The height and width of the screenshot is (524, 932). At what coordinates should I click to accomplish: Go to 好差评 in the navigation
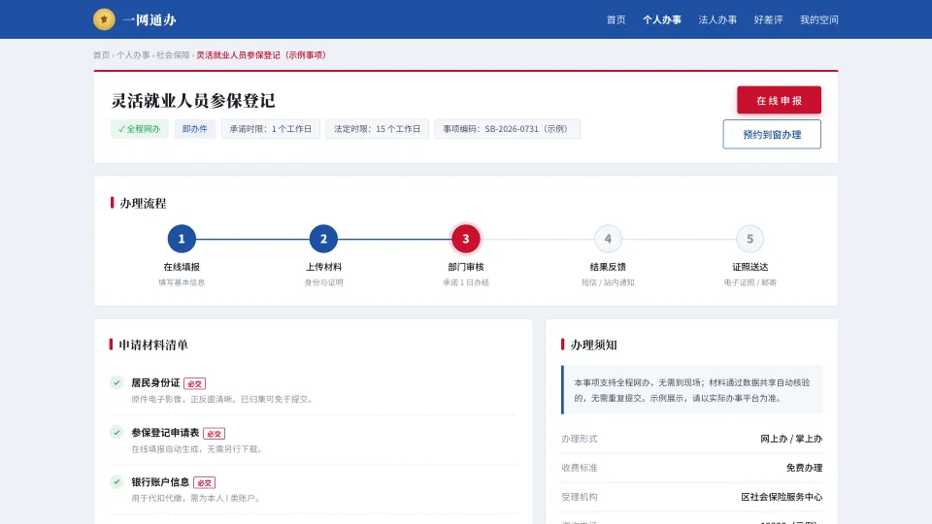coord(768,19)
